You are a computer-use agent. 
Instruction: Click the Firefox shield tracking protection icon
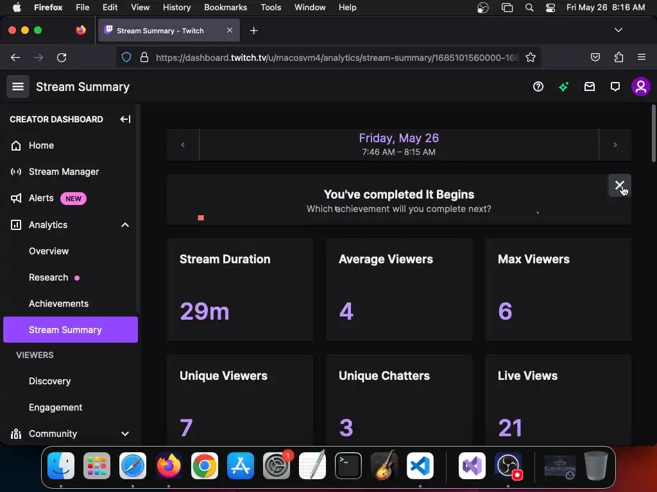point(126,57)
